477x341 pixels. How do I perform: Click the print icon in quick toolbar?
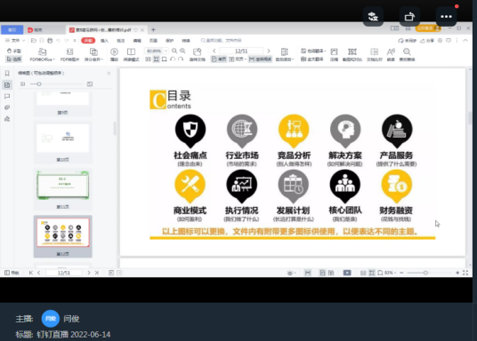click(50, 40)
